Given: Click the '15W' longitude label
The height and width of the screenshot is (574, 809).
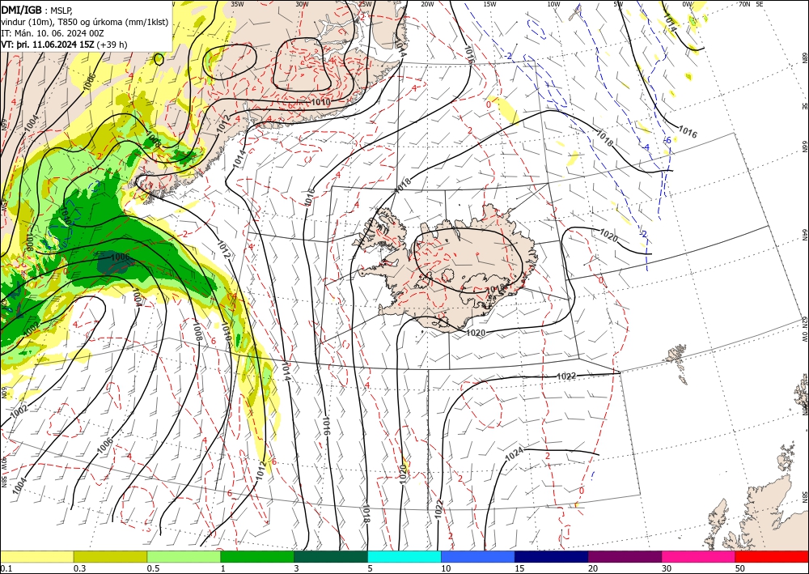Looking at the screenshot, I should click(490, 4).
